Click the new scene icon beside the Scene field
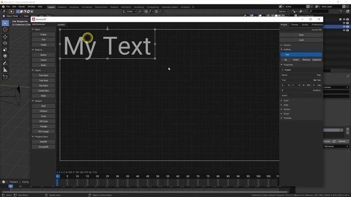 (x=308, y=7)
